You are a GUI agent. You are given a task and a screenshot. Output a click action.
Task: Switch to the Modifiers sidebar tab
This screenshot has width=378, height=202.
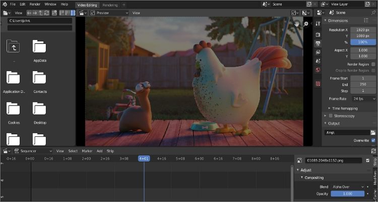pos(375,177)
